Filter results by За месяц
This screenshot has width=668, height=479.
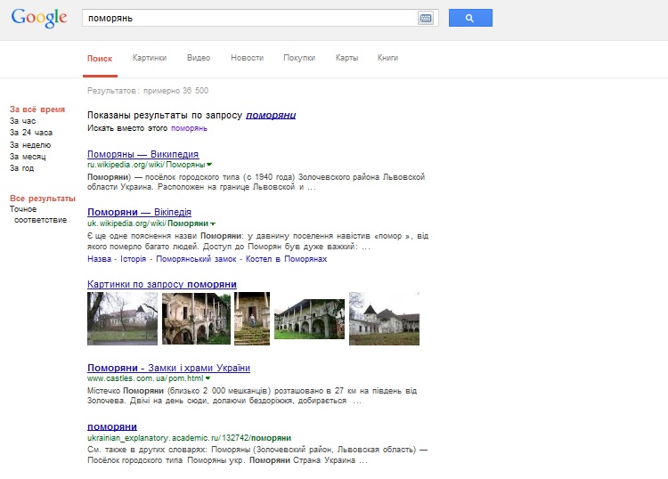pos(28,157)
